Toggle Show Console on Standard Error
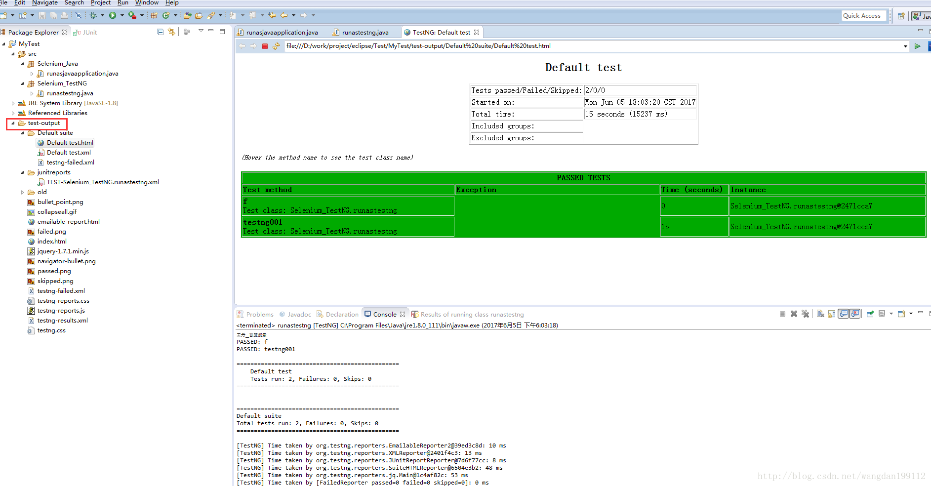This screenshot has height=486, width=931. (855, 314)
